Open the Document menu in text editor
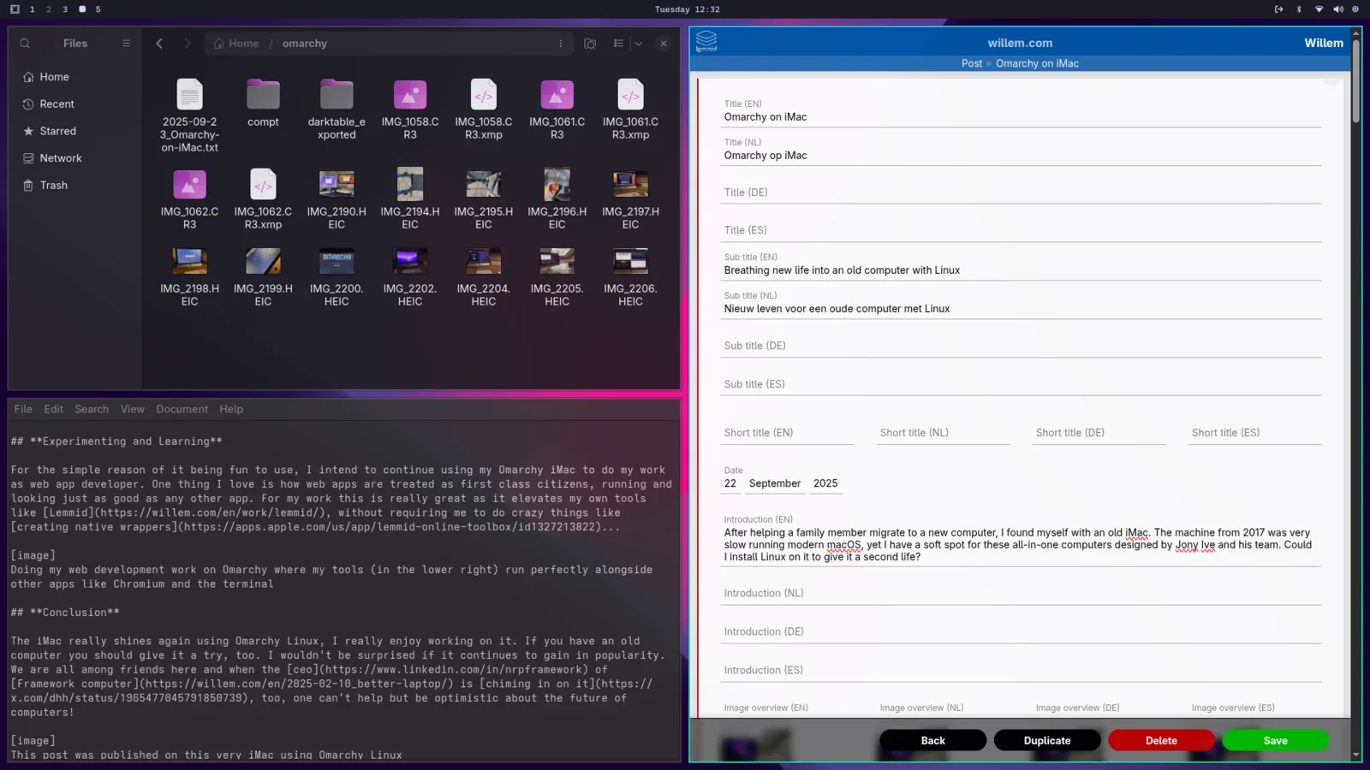The image size is (1370, 770). 182,409
